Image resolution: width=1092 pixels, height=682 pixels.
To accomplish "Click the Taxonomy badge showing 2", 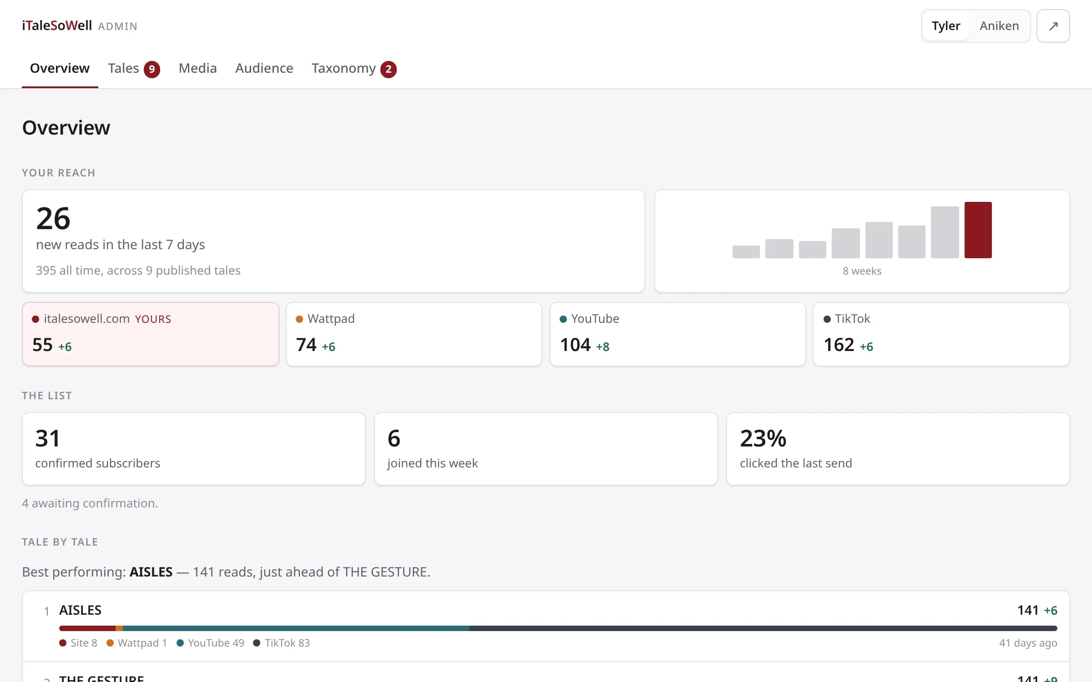I will [389, 69].
